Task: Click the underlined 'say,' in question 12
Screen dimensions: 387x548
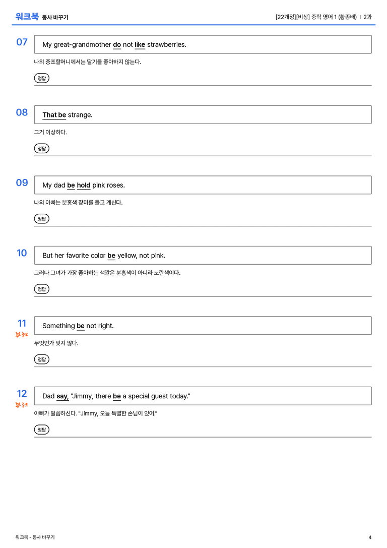Action: (62, 396)
